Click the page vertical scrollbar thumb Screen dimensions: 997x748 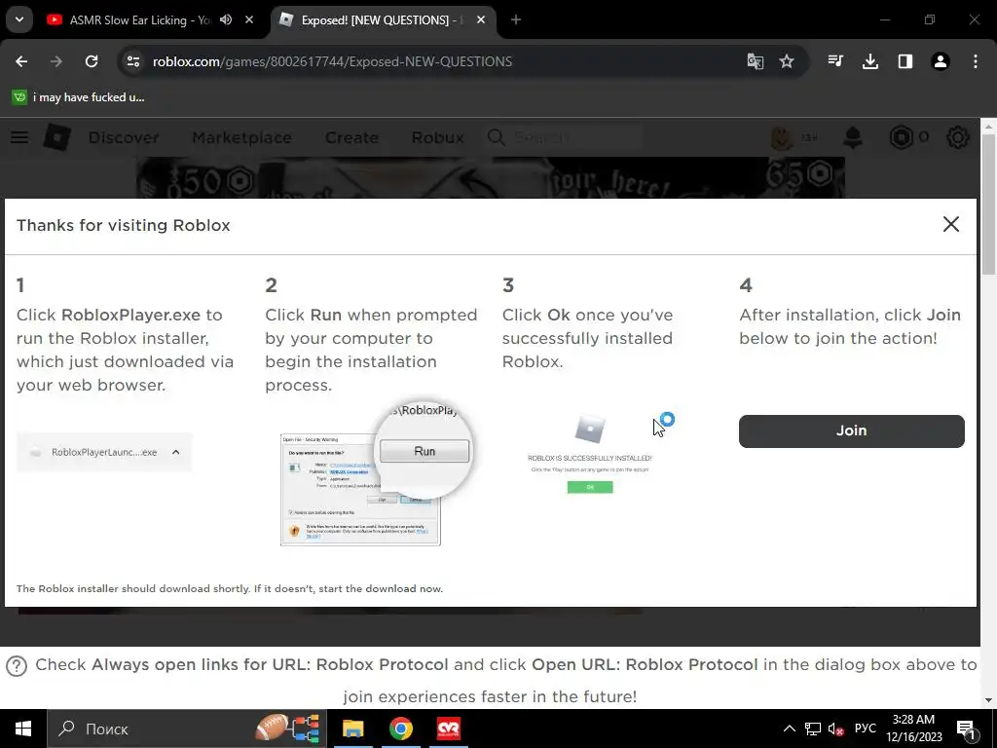click(988, 205)
